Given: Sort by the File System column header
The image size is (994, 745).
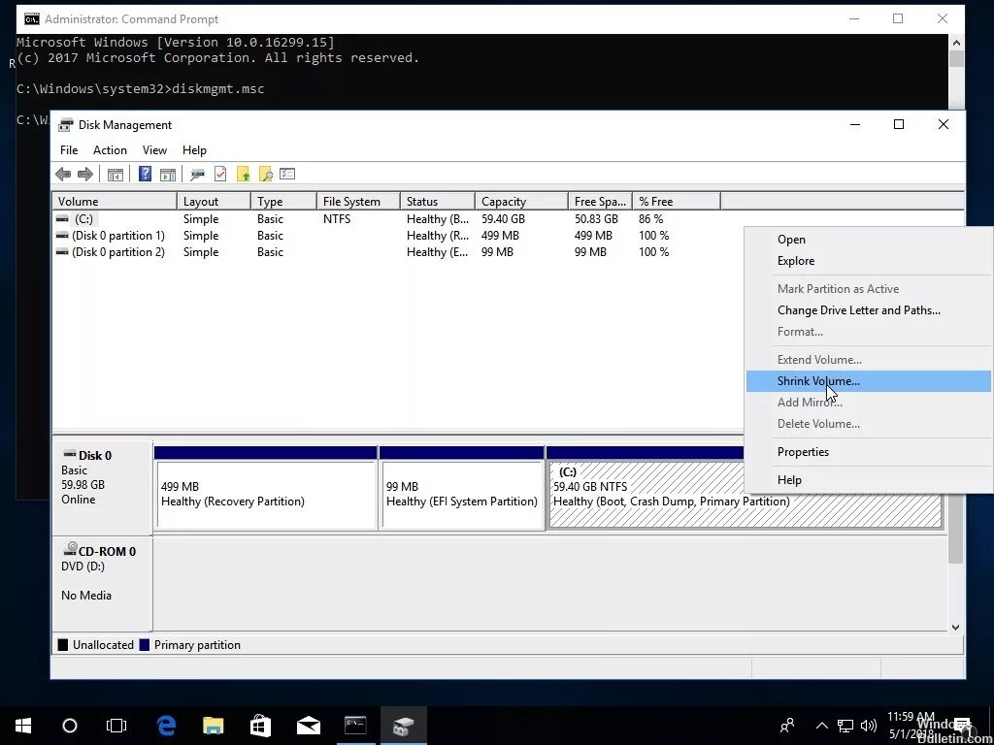Looking at the screenshot, I should pyautogui.click(x=358, y=202).
